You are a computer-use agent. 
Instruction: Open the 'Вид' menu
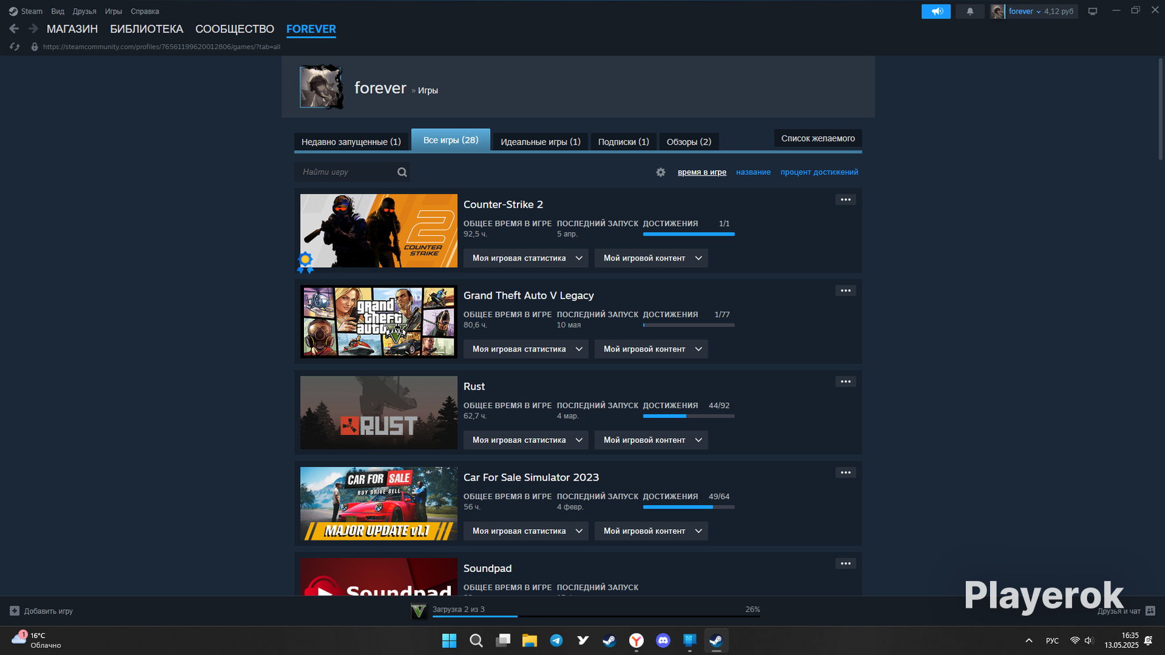tap(58, 11)
